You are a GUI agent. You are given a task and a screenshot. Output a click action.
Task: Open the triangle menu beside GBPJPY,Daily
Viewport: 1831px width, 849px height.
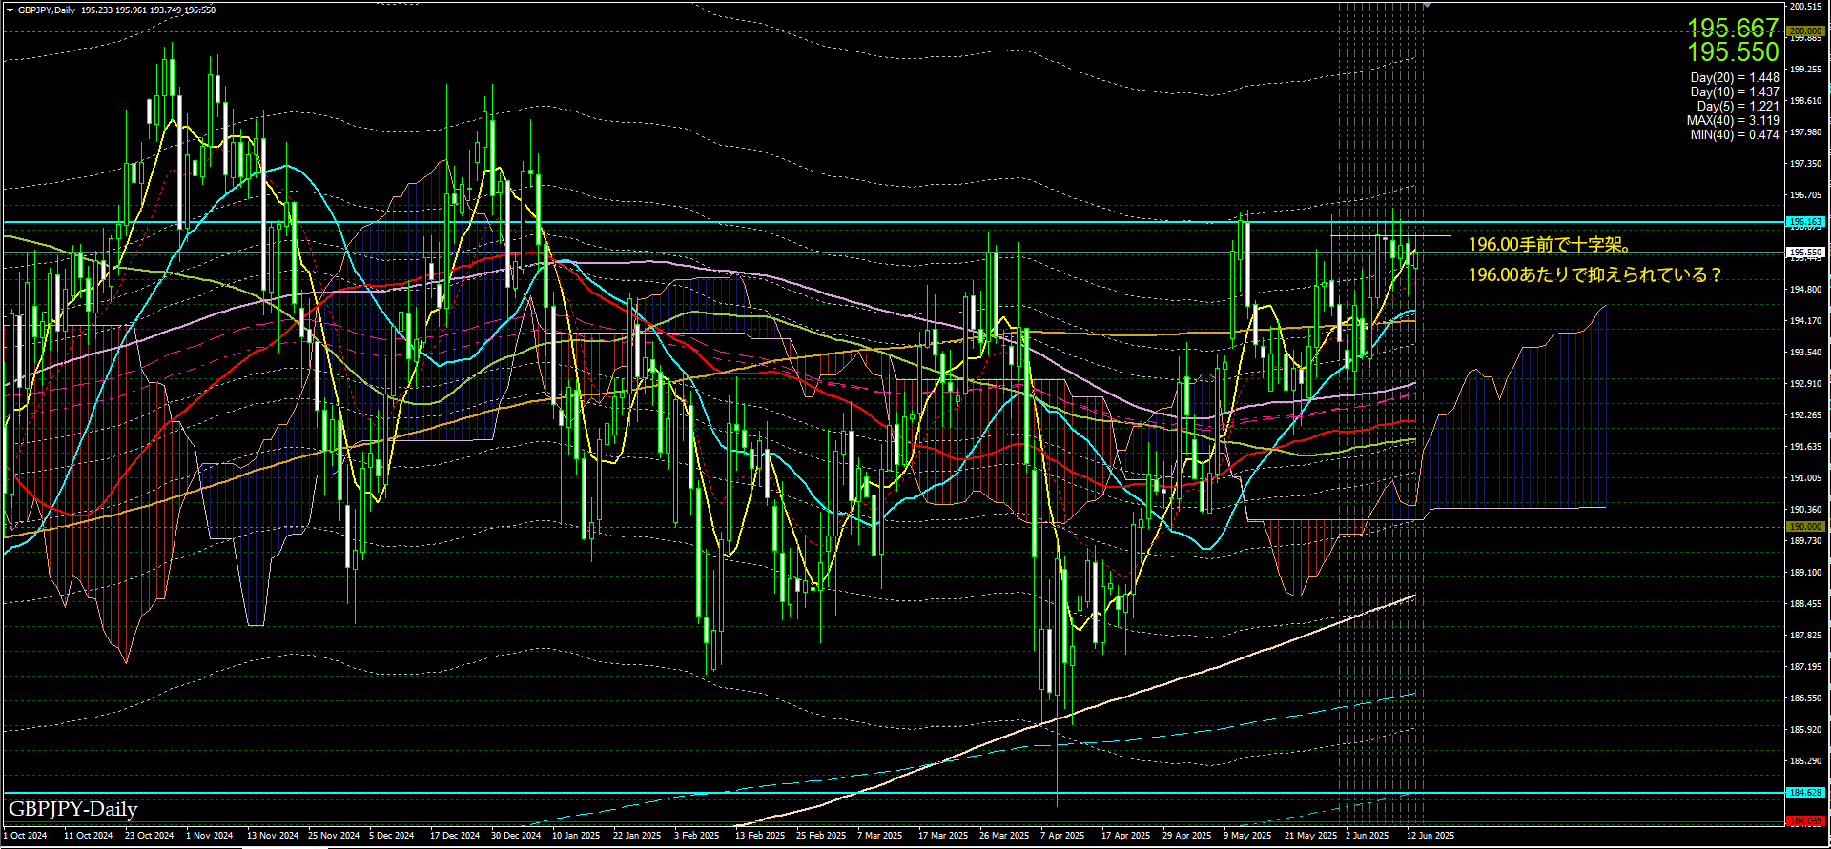click(10, 10)
